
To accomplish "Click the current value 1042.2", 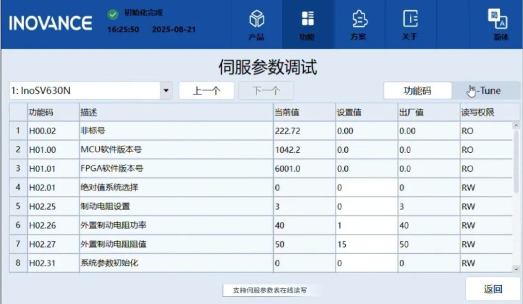I will (x=287, y=150).
